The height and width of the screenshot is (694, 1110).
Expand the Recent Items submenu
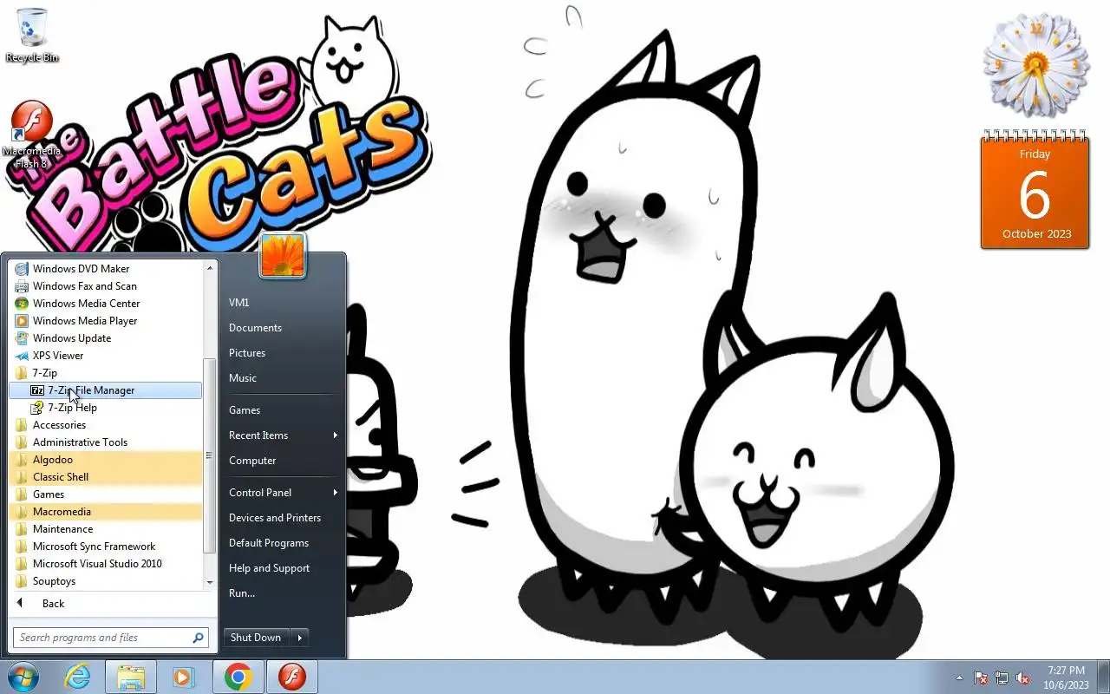pyautogui.click(x=283, y=435)
